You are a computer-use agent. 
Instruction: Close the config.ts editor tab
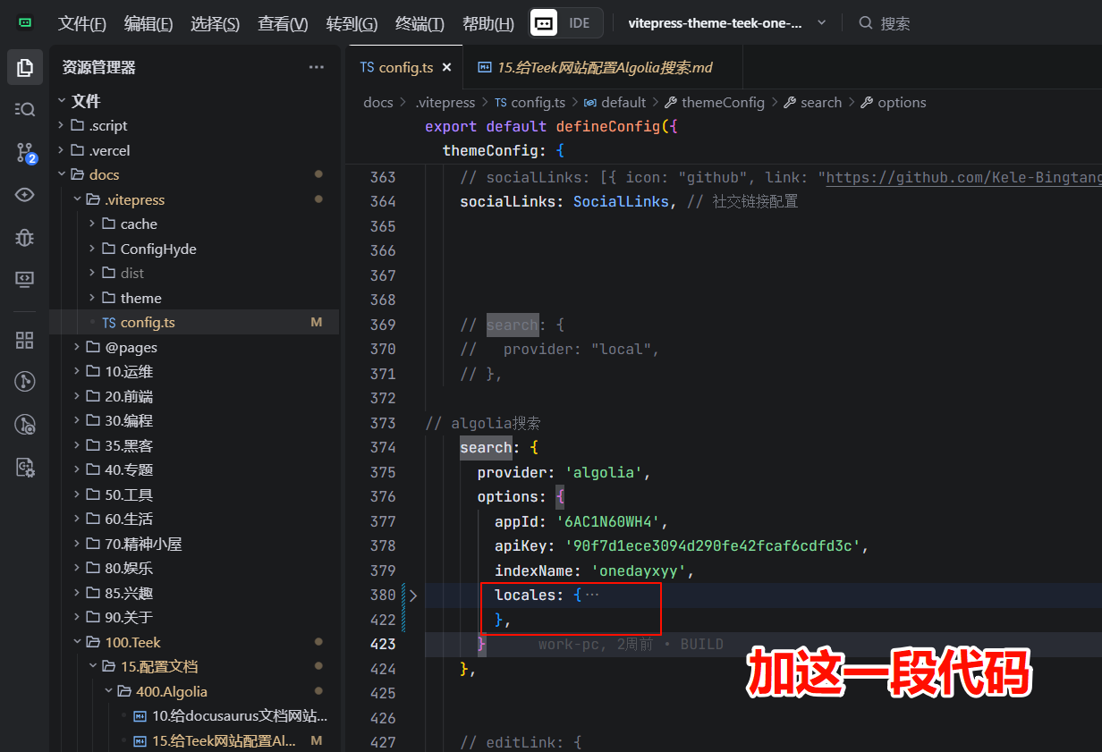(x=446, y=67)
